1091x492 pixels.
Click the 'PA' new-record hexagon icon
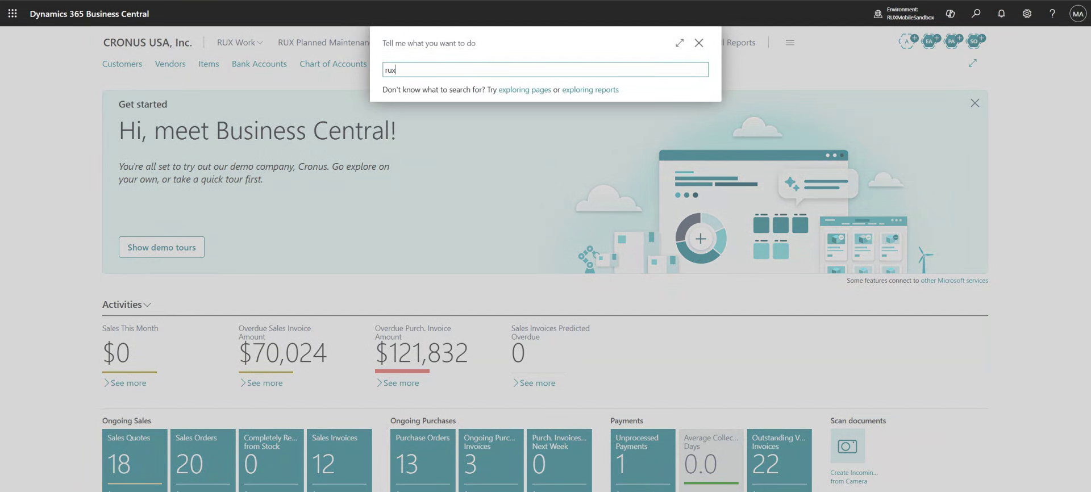click(953, 41)
